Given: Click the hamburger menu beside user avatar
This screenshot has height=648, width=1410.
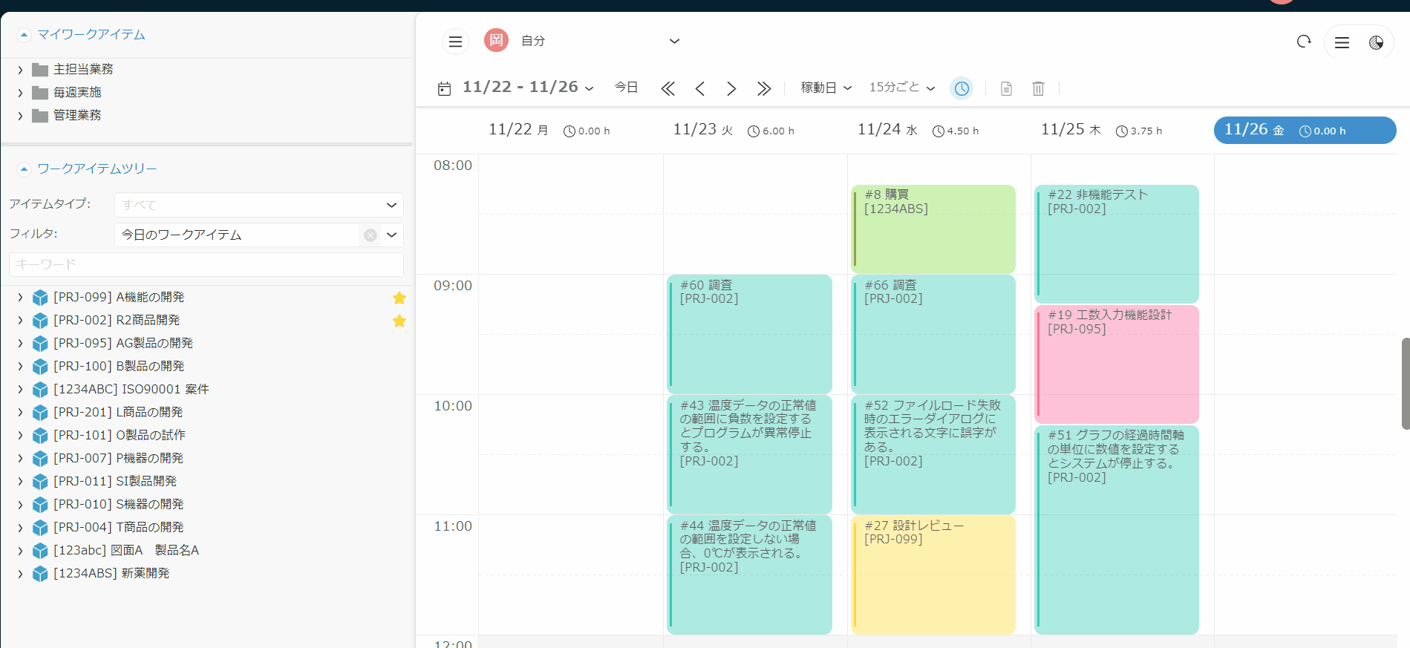Looking at the screenshot, I should click(455, 42).
